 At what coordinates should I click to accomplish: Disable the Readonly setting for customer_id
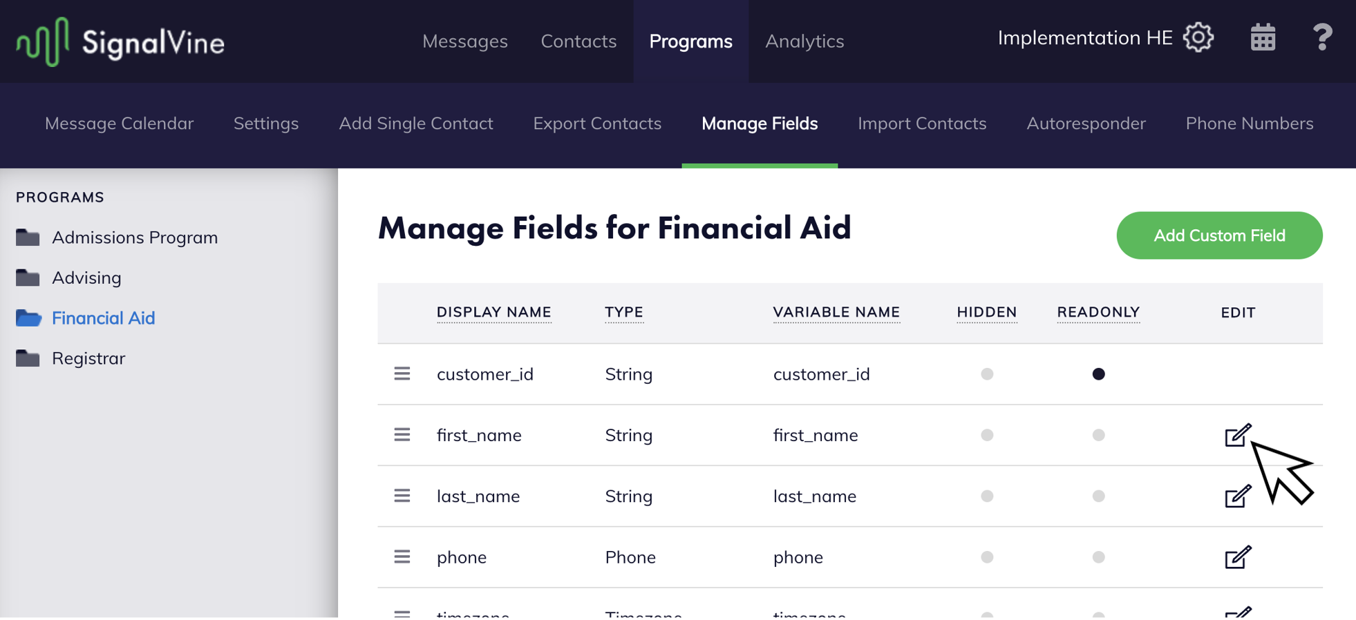click(x=1098, y=374)
